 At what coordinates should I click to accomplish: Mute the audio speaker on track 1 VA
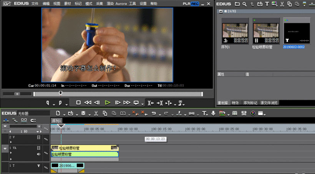point(38,154)
